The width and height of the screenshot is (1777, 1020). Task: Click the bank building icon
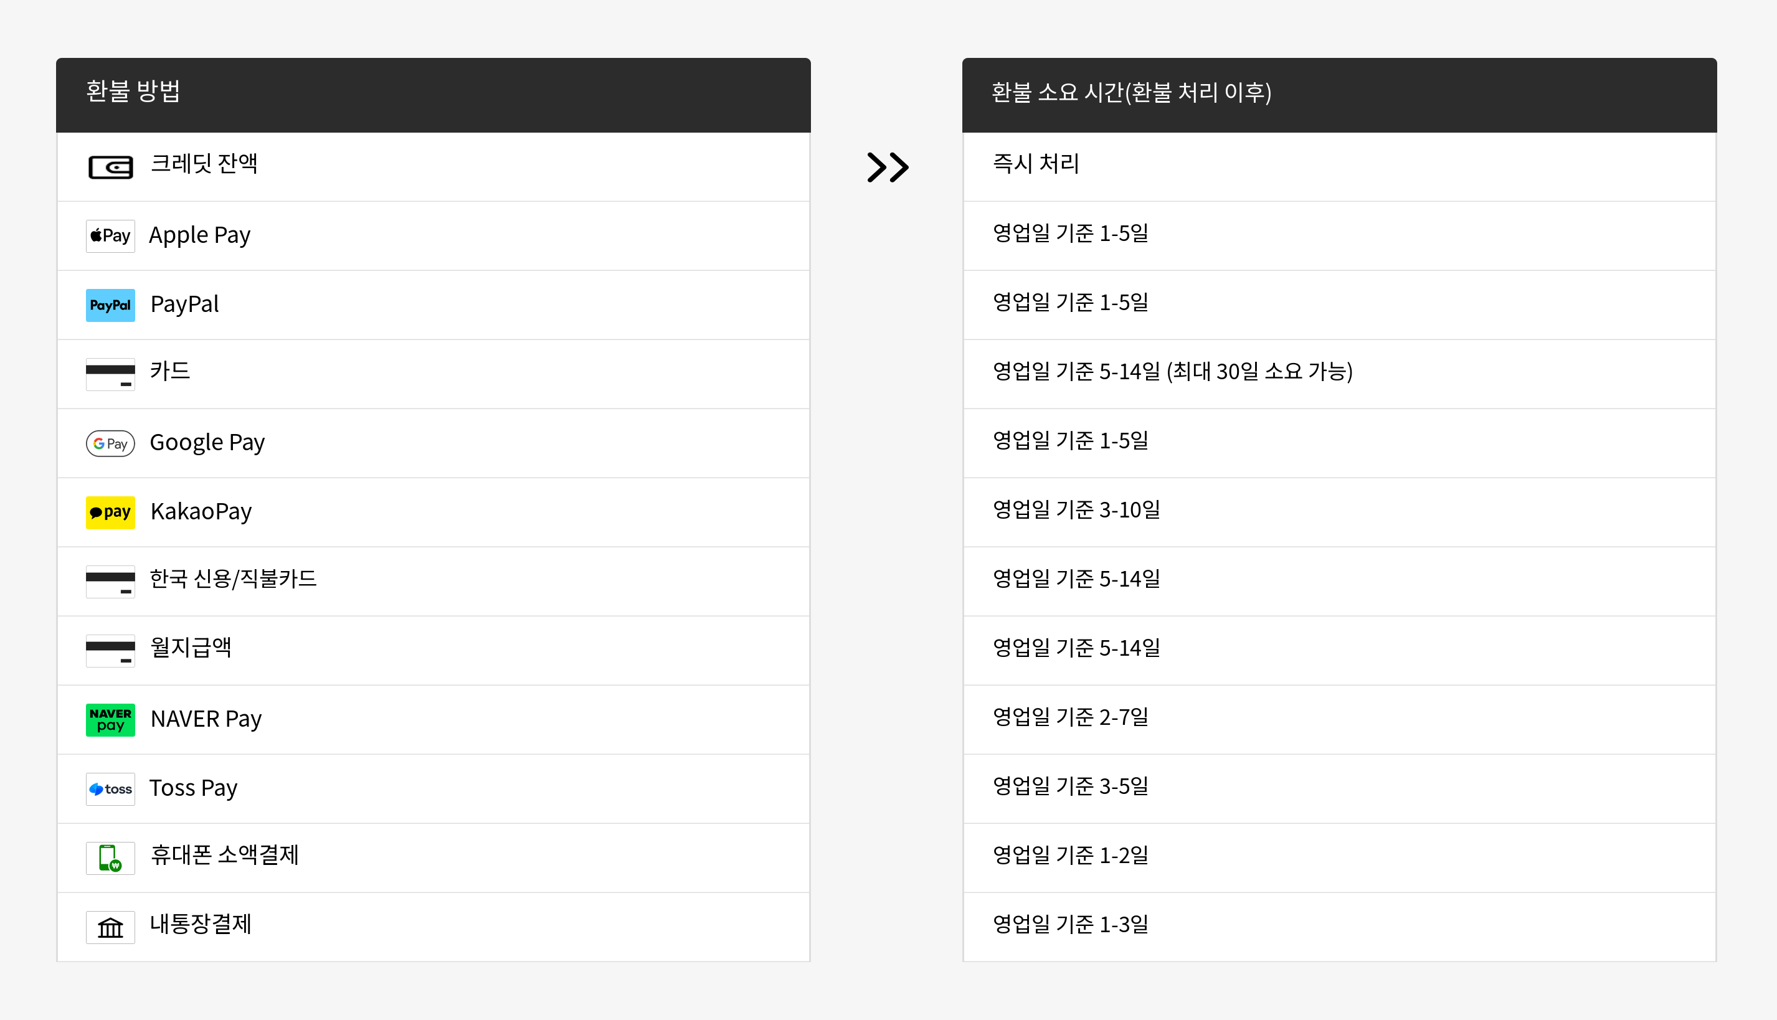pyautogui.click(x=110, y=927)
